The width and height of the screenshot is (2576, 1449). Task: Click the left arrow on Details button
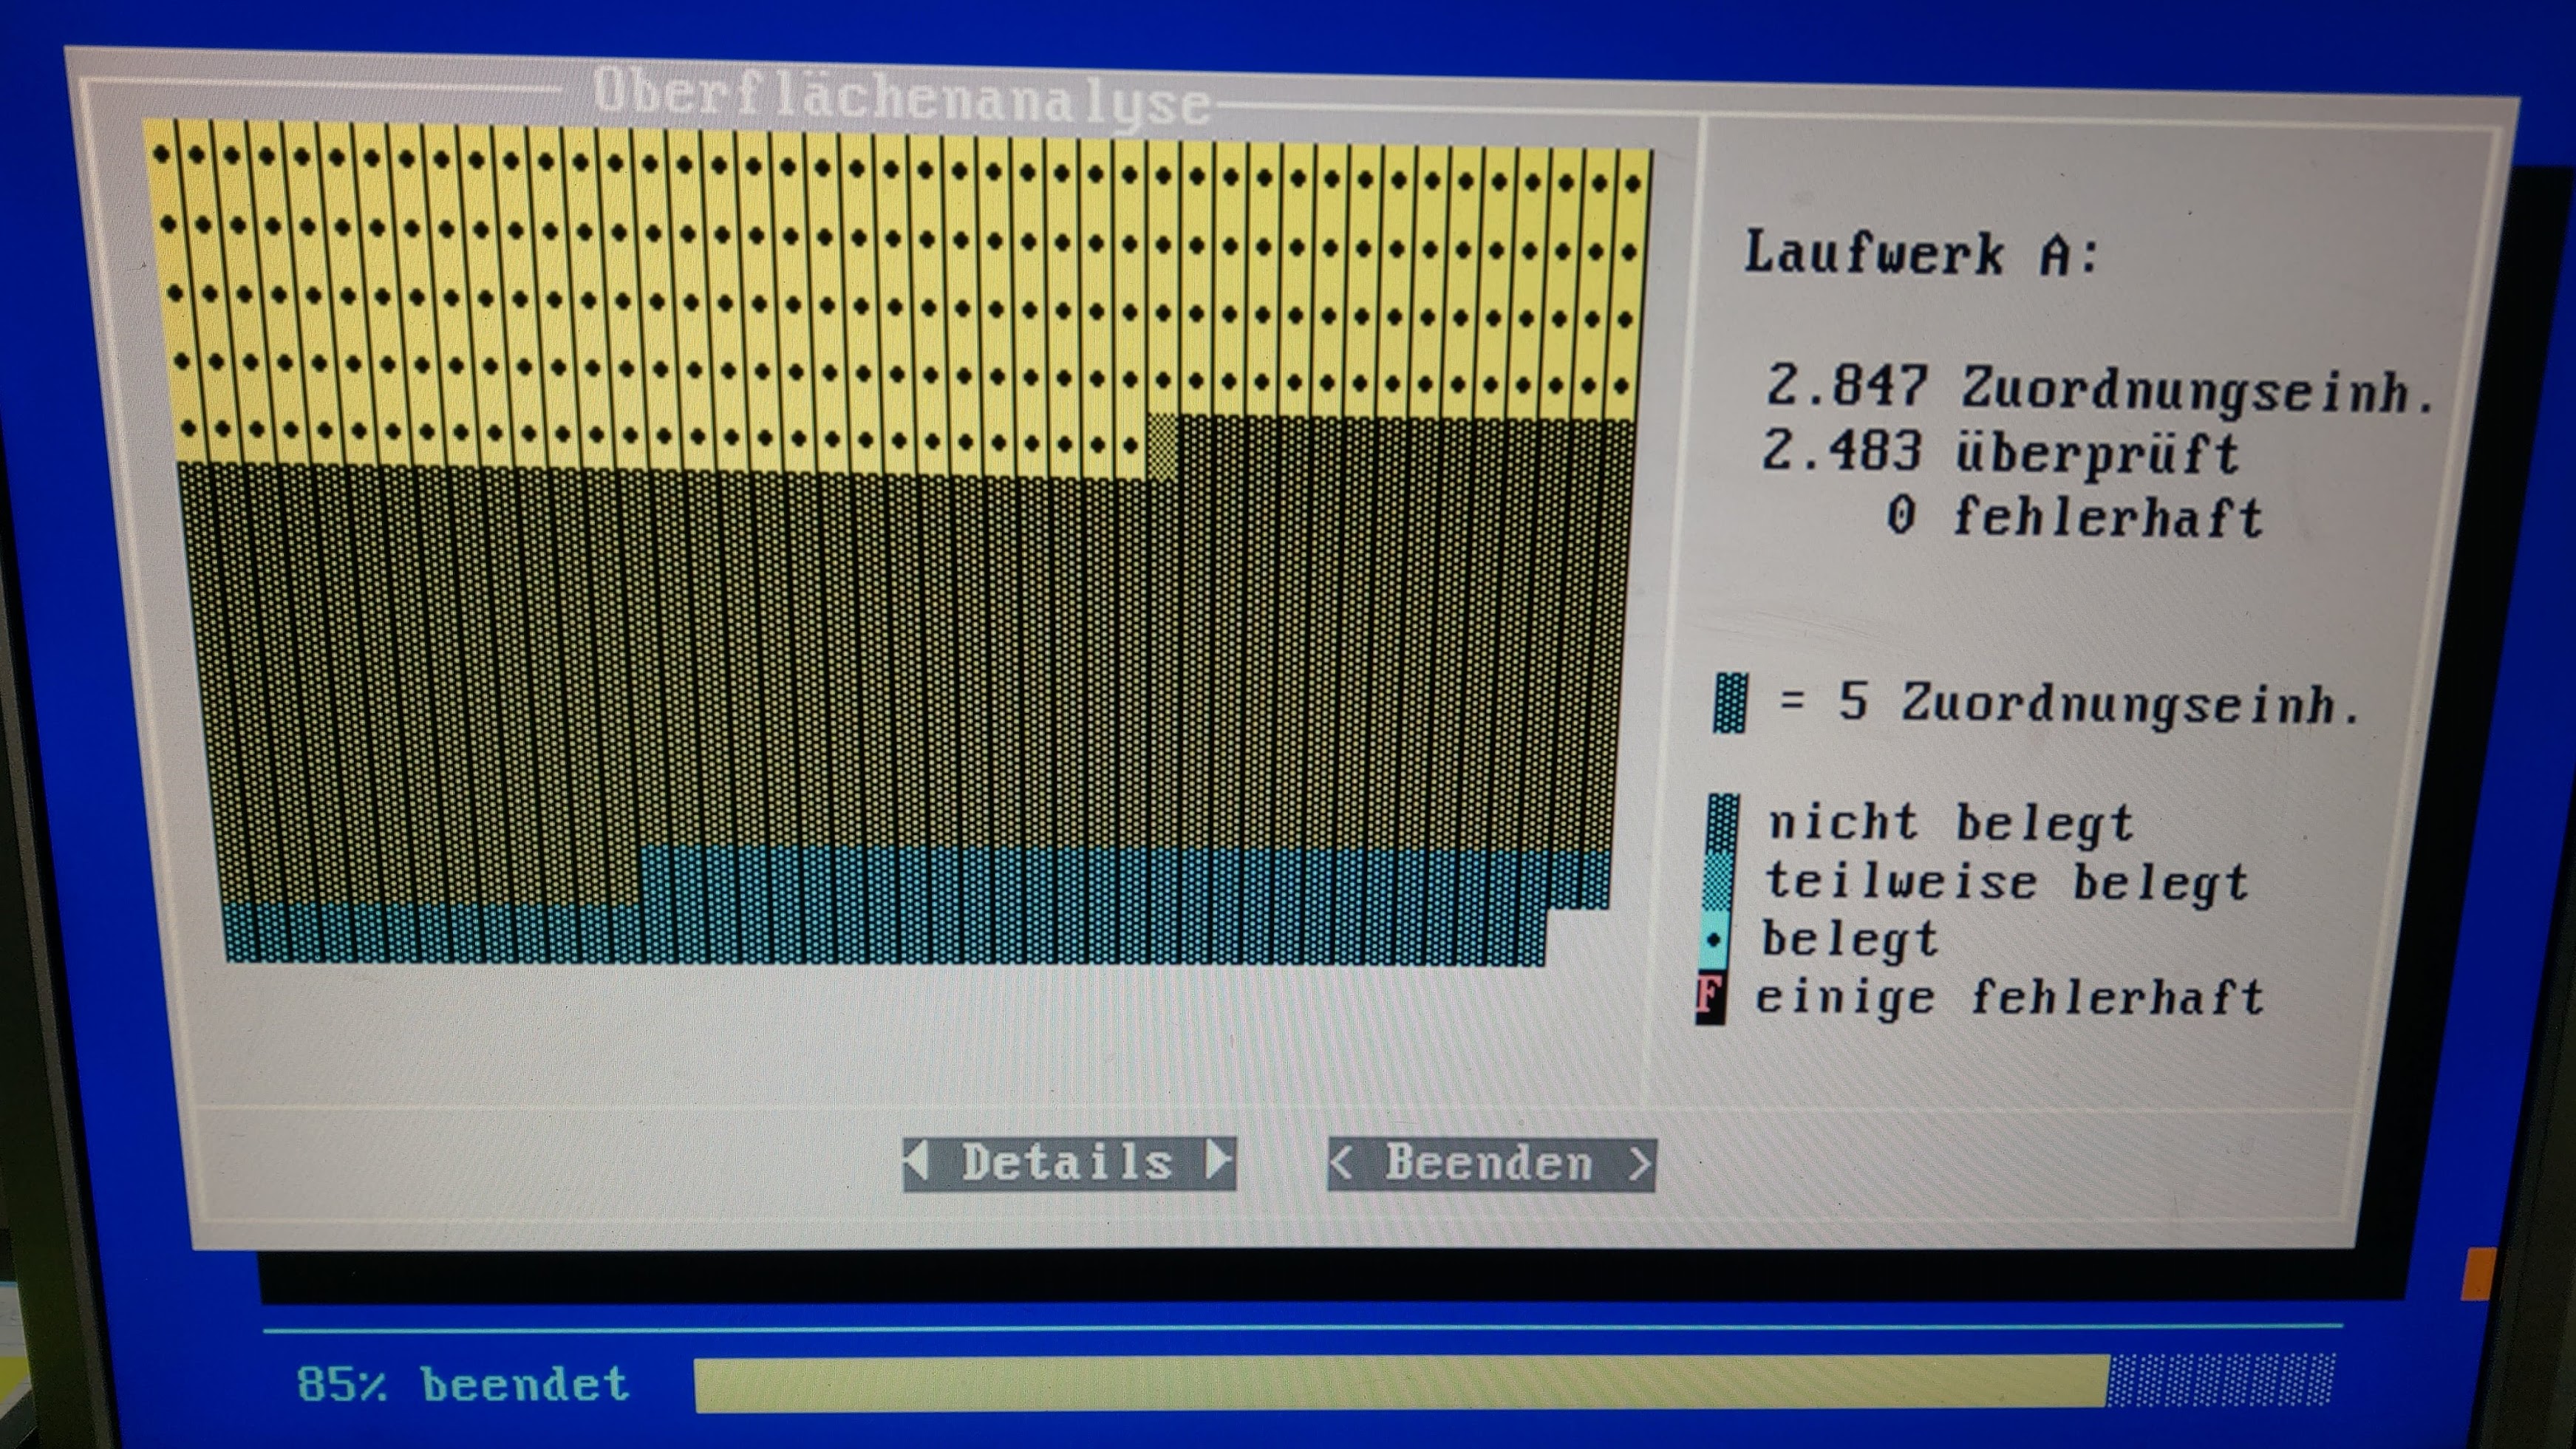coord(918,1161)
